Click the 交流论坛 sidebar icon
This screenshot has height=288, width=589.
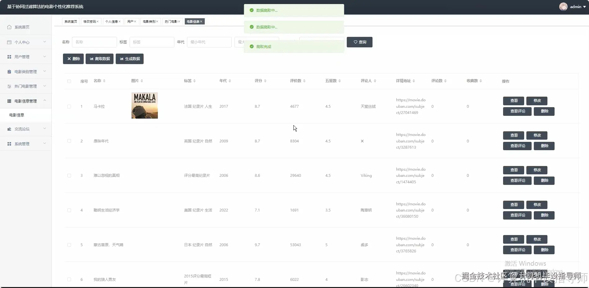click(x=9, y=129)
